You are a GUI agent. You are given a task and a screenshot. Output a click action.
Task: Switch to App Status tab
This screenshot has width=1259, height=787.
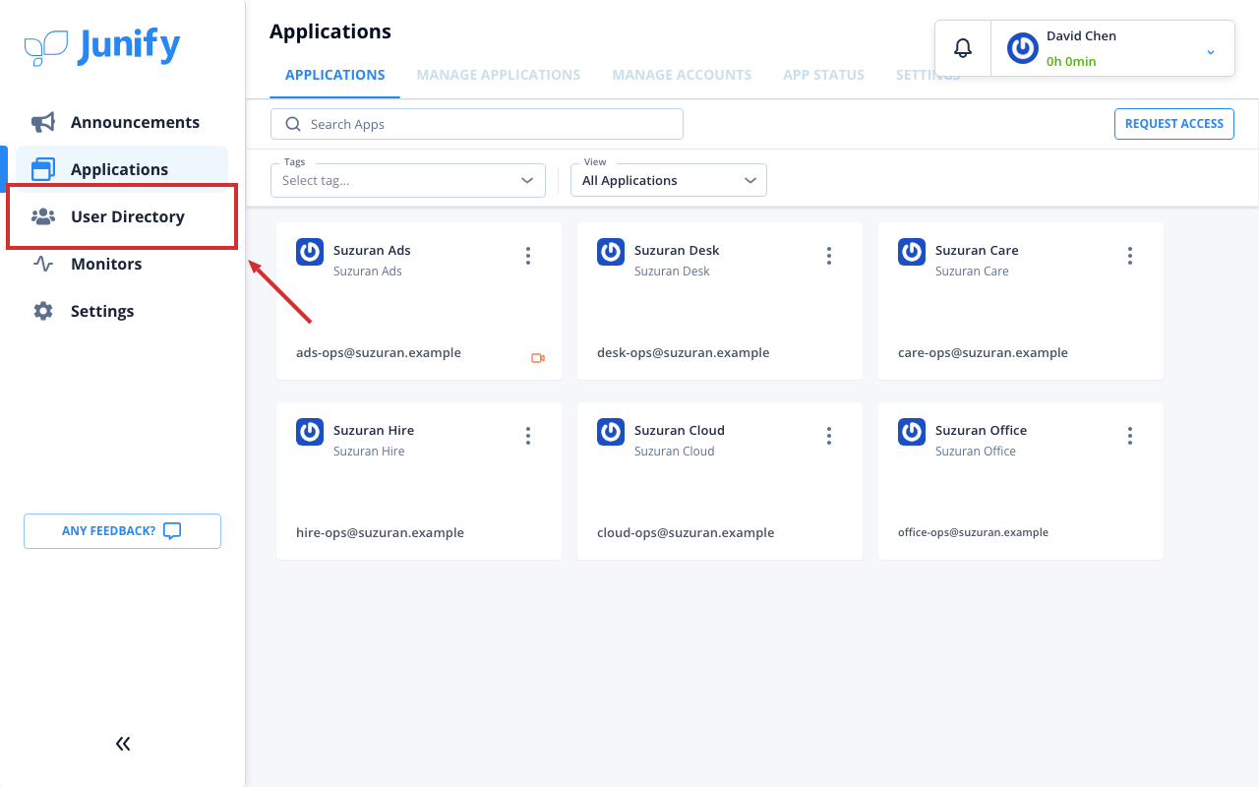824,75
